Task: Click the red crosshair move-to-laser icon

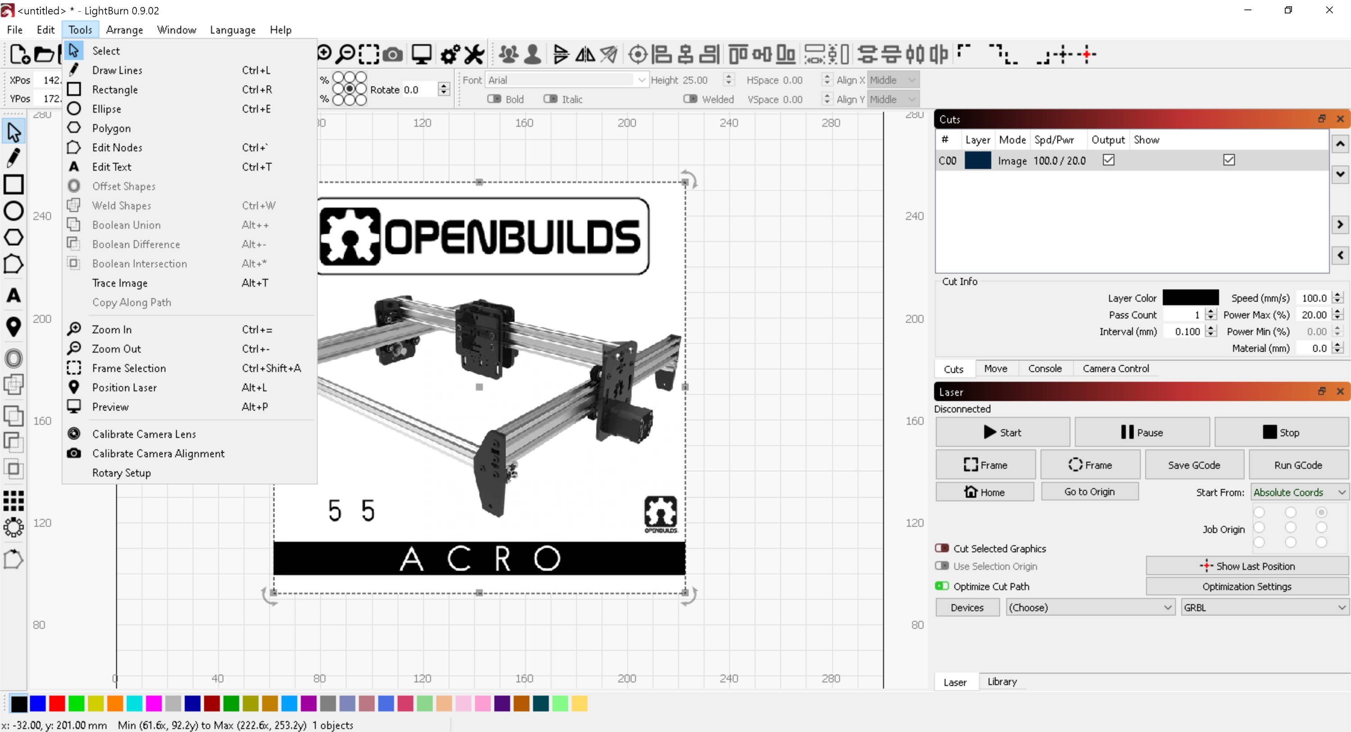Action: (1087, 54)
